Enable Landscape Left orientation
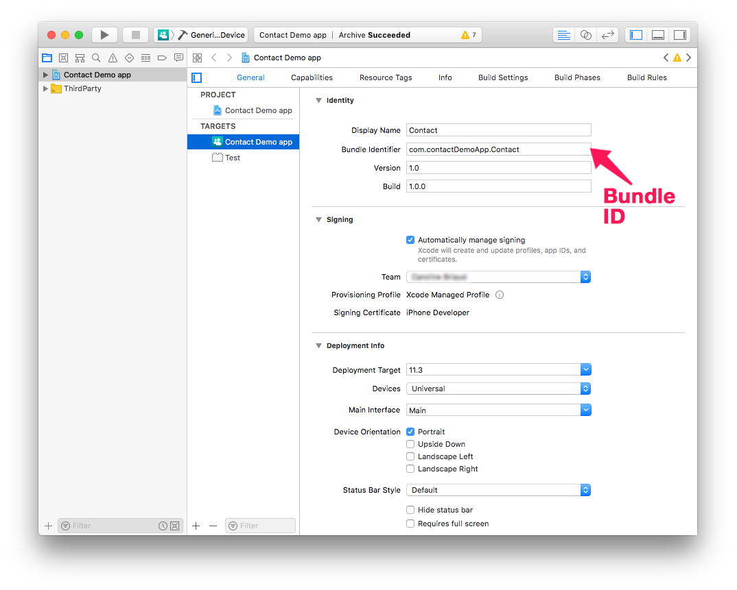The image size is (737, 590). coord(410,456)
